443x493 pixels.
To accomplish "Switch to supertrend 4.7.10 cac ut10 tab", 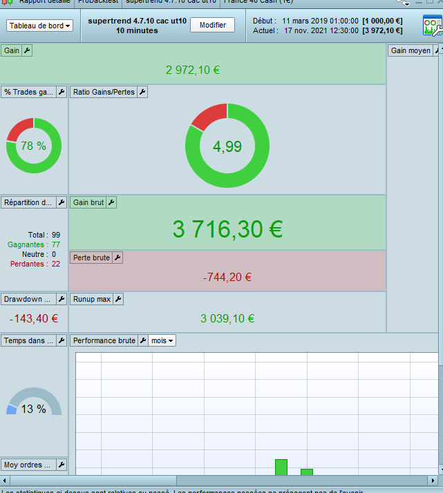I will pyautogui.click(x=171, y=2).
